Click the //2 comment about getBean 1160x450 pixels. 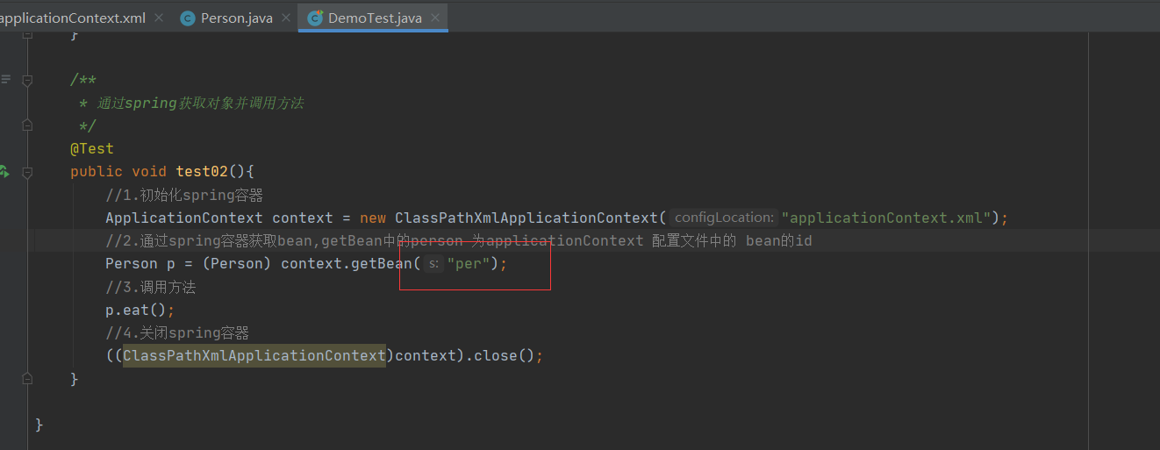click(459, 240)
